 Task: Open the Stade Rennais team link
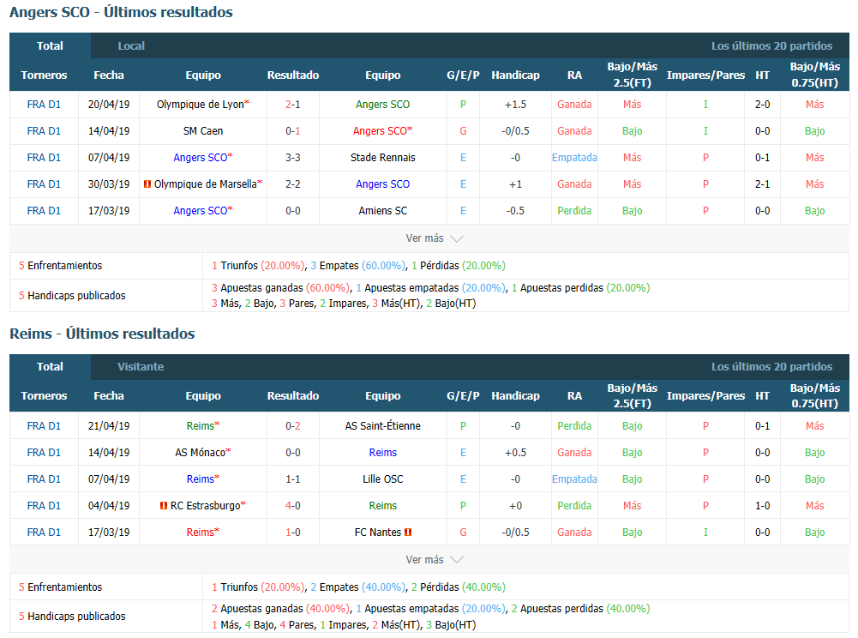[x=383, y=158]
